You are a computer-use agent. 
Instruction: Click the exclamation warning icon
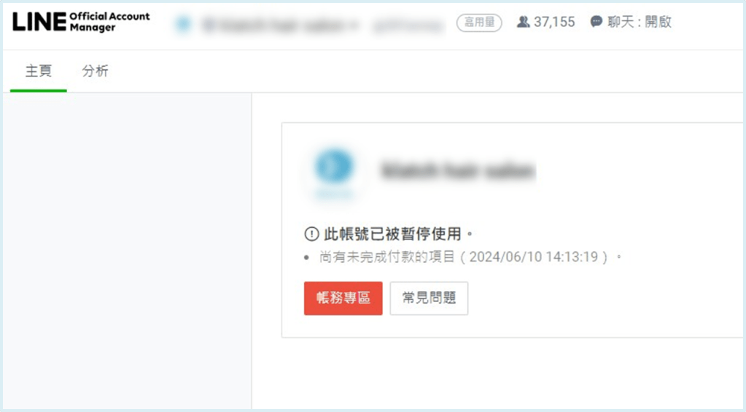[311, 234]
